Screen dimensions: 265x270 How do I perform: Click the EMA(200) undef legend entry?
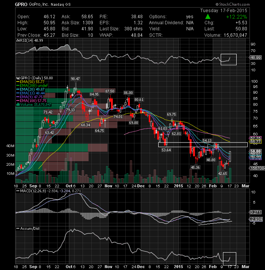[32, 86]
